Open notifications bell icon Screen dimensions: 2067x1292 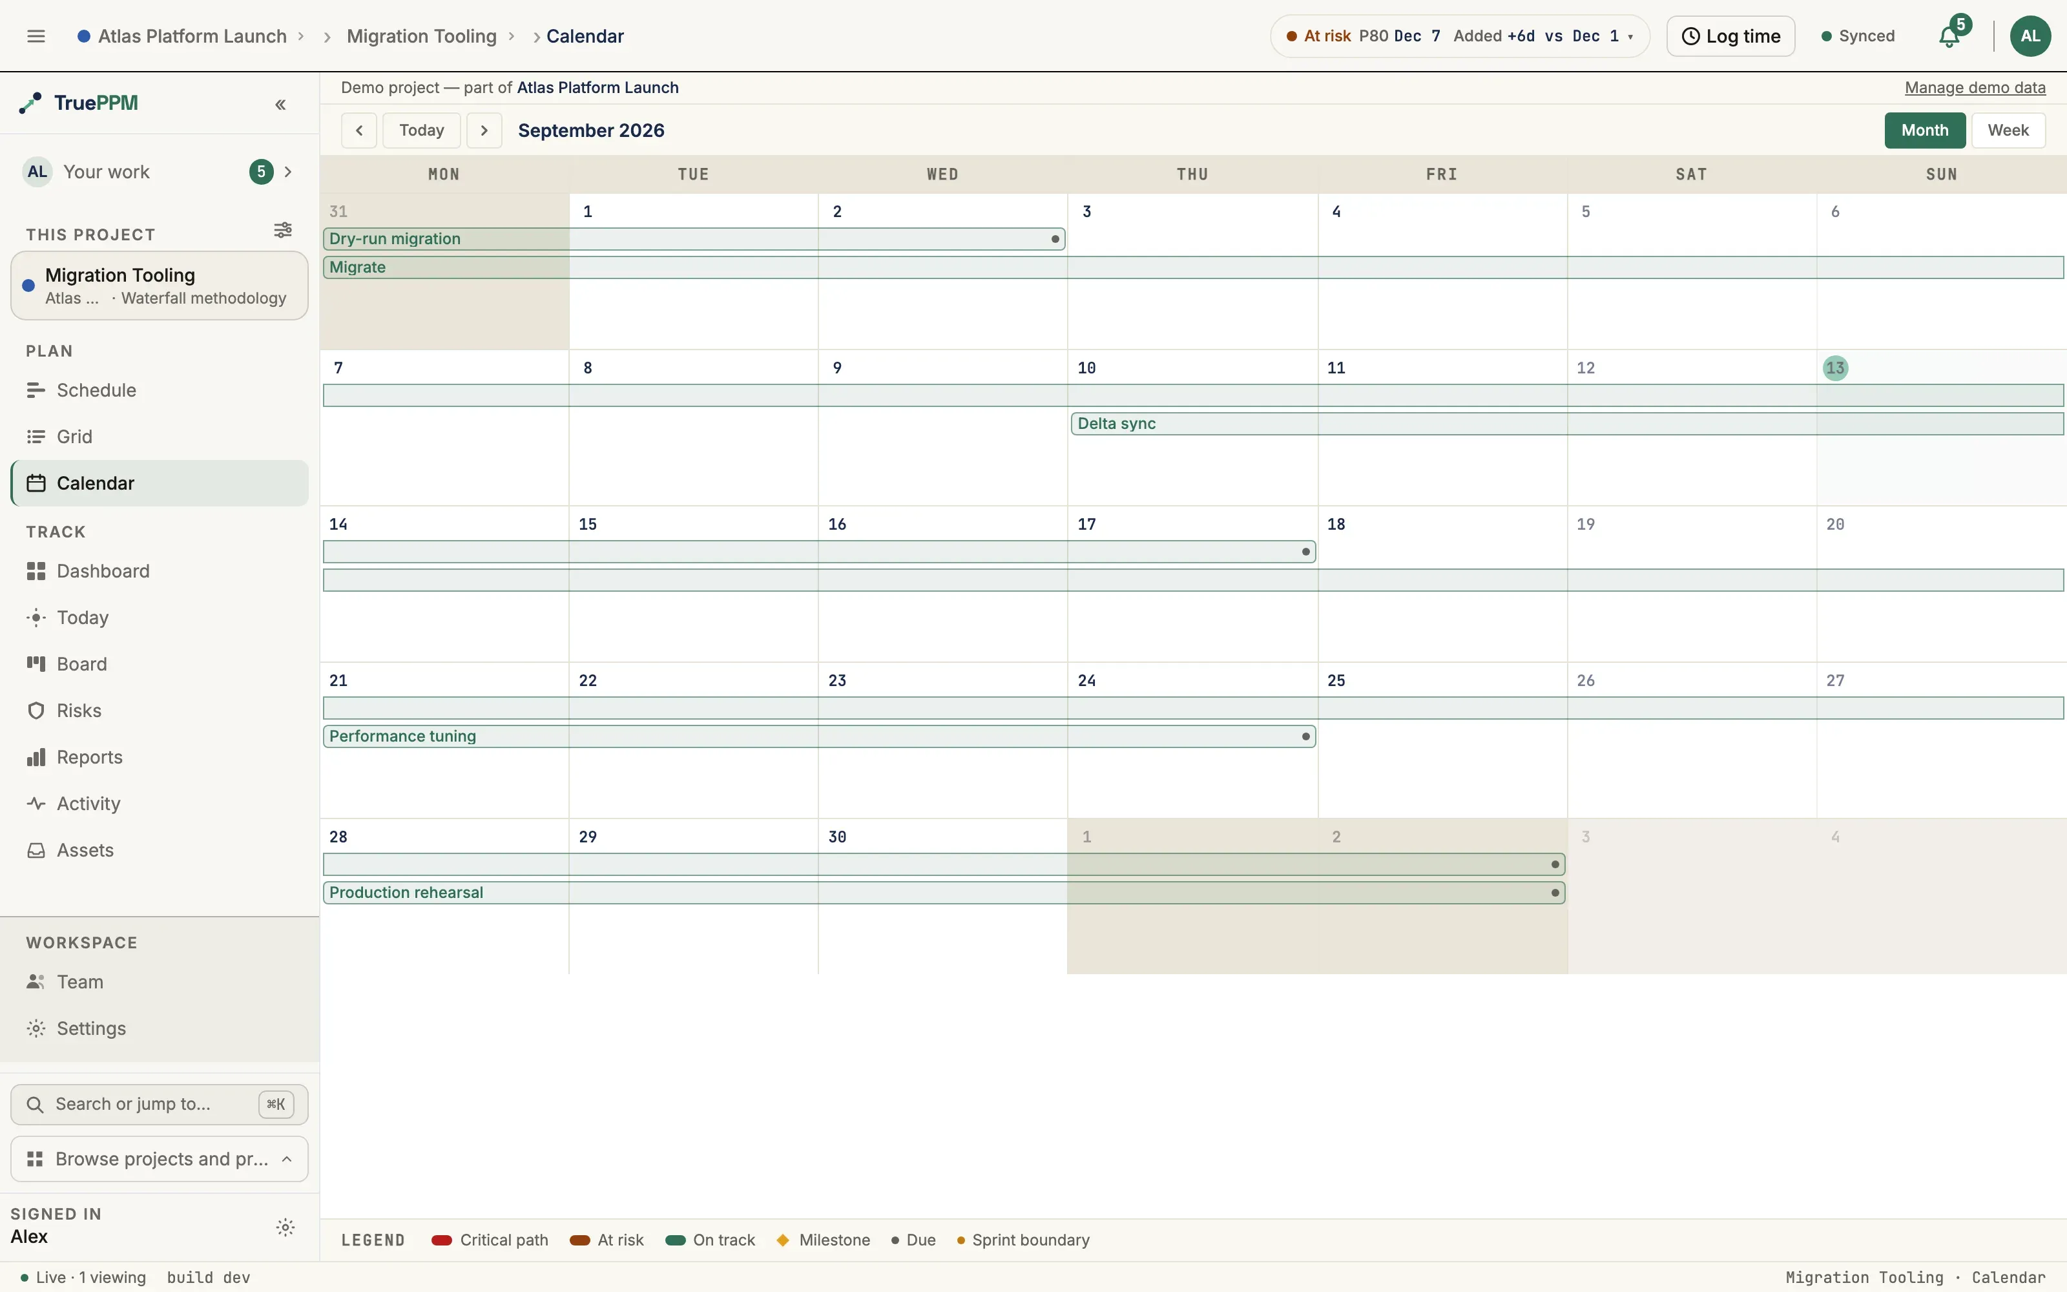coord(1949,36)
